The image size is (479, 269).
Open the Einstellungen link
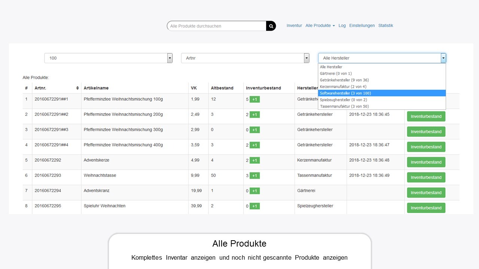point(362,26)
